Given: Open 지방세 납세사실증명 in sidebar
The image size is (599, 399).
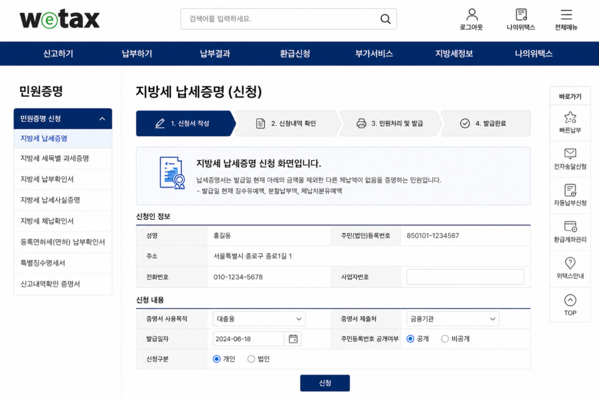Looking at the screenshot, I should (x=63, y=200).
